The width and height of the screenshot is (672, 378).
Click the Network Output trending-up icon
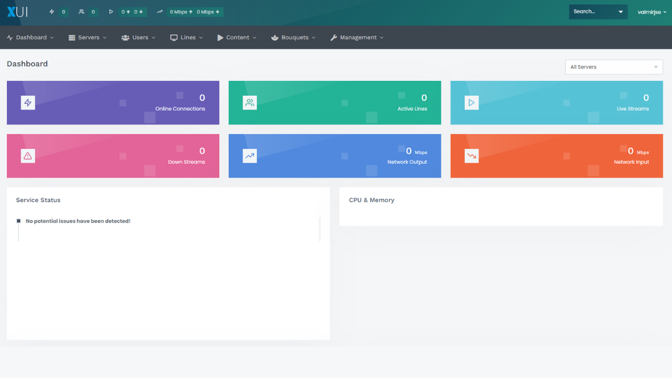250,156
